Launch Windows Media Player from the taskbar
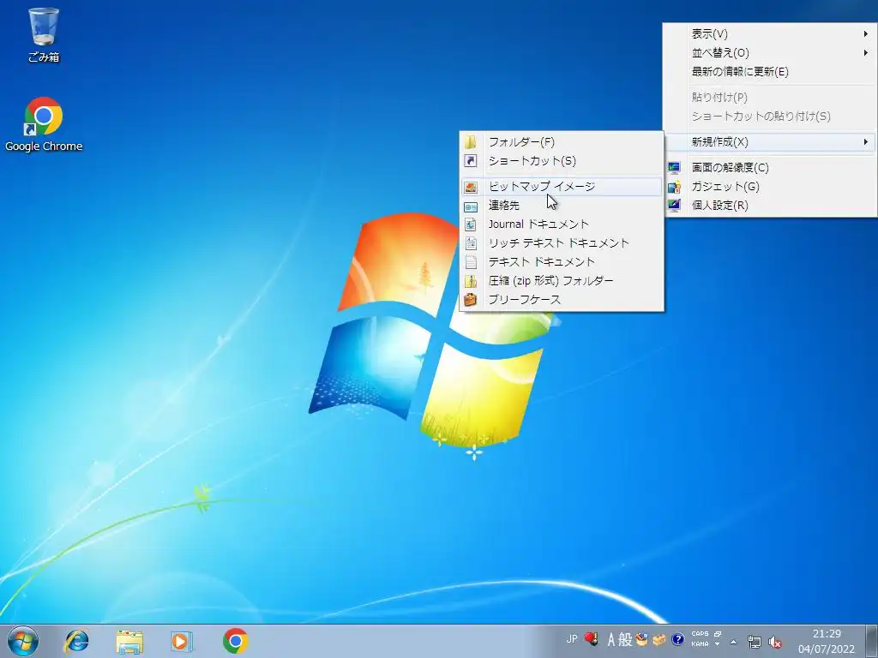Viewport: 878px width, 658px height. pos(182,641)
